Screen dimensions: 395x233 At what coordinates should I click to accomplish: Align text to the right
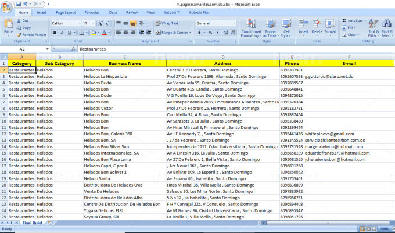pos(133,33)
